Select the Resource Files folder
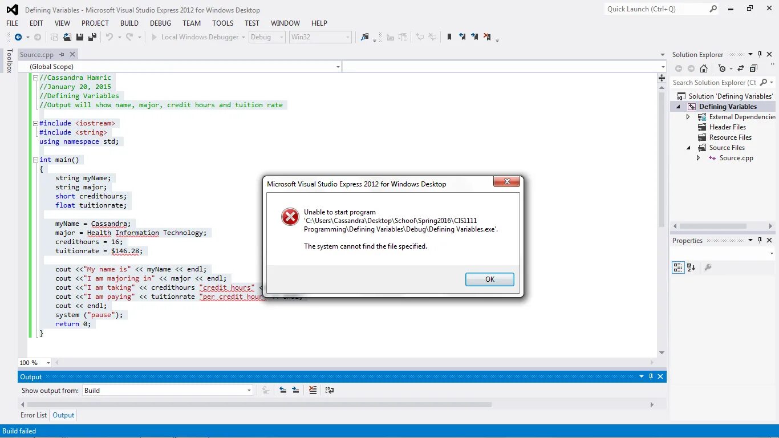The width and height of the screenshot is (779, 438). click(730, 137)
